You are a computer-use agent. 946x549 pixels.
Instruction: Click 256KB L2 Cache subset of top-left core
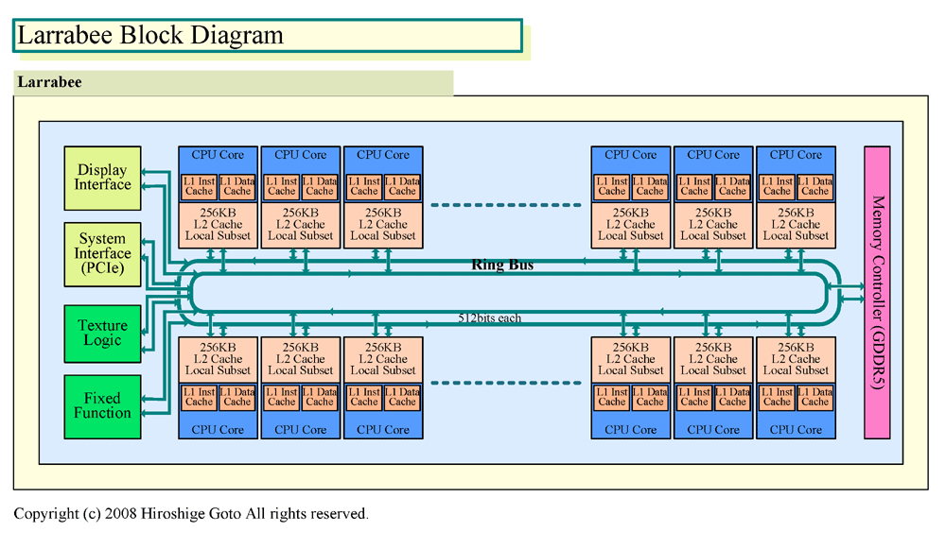tap(218, 225)
